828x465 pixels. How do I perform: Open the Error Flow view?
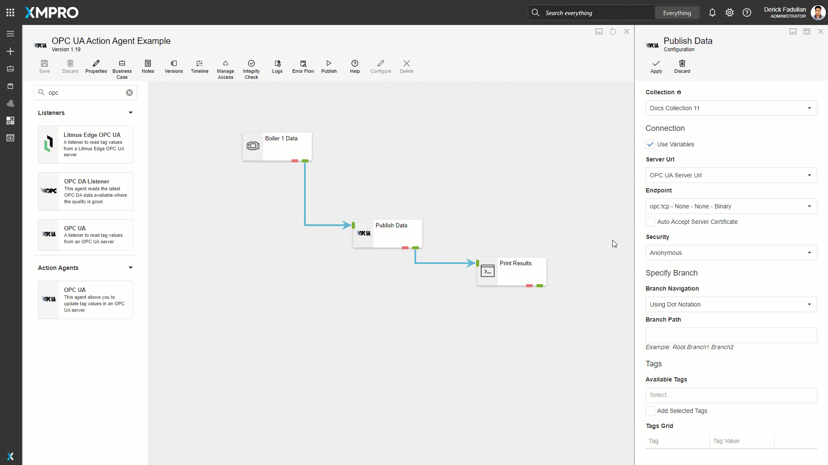coord(303,64)
